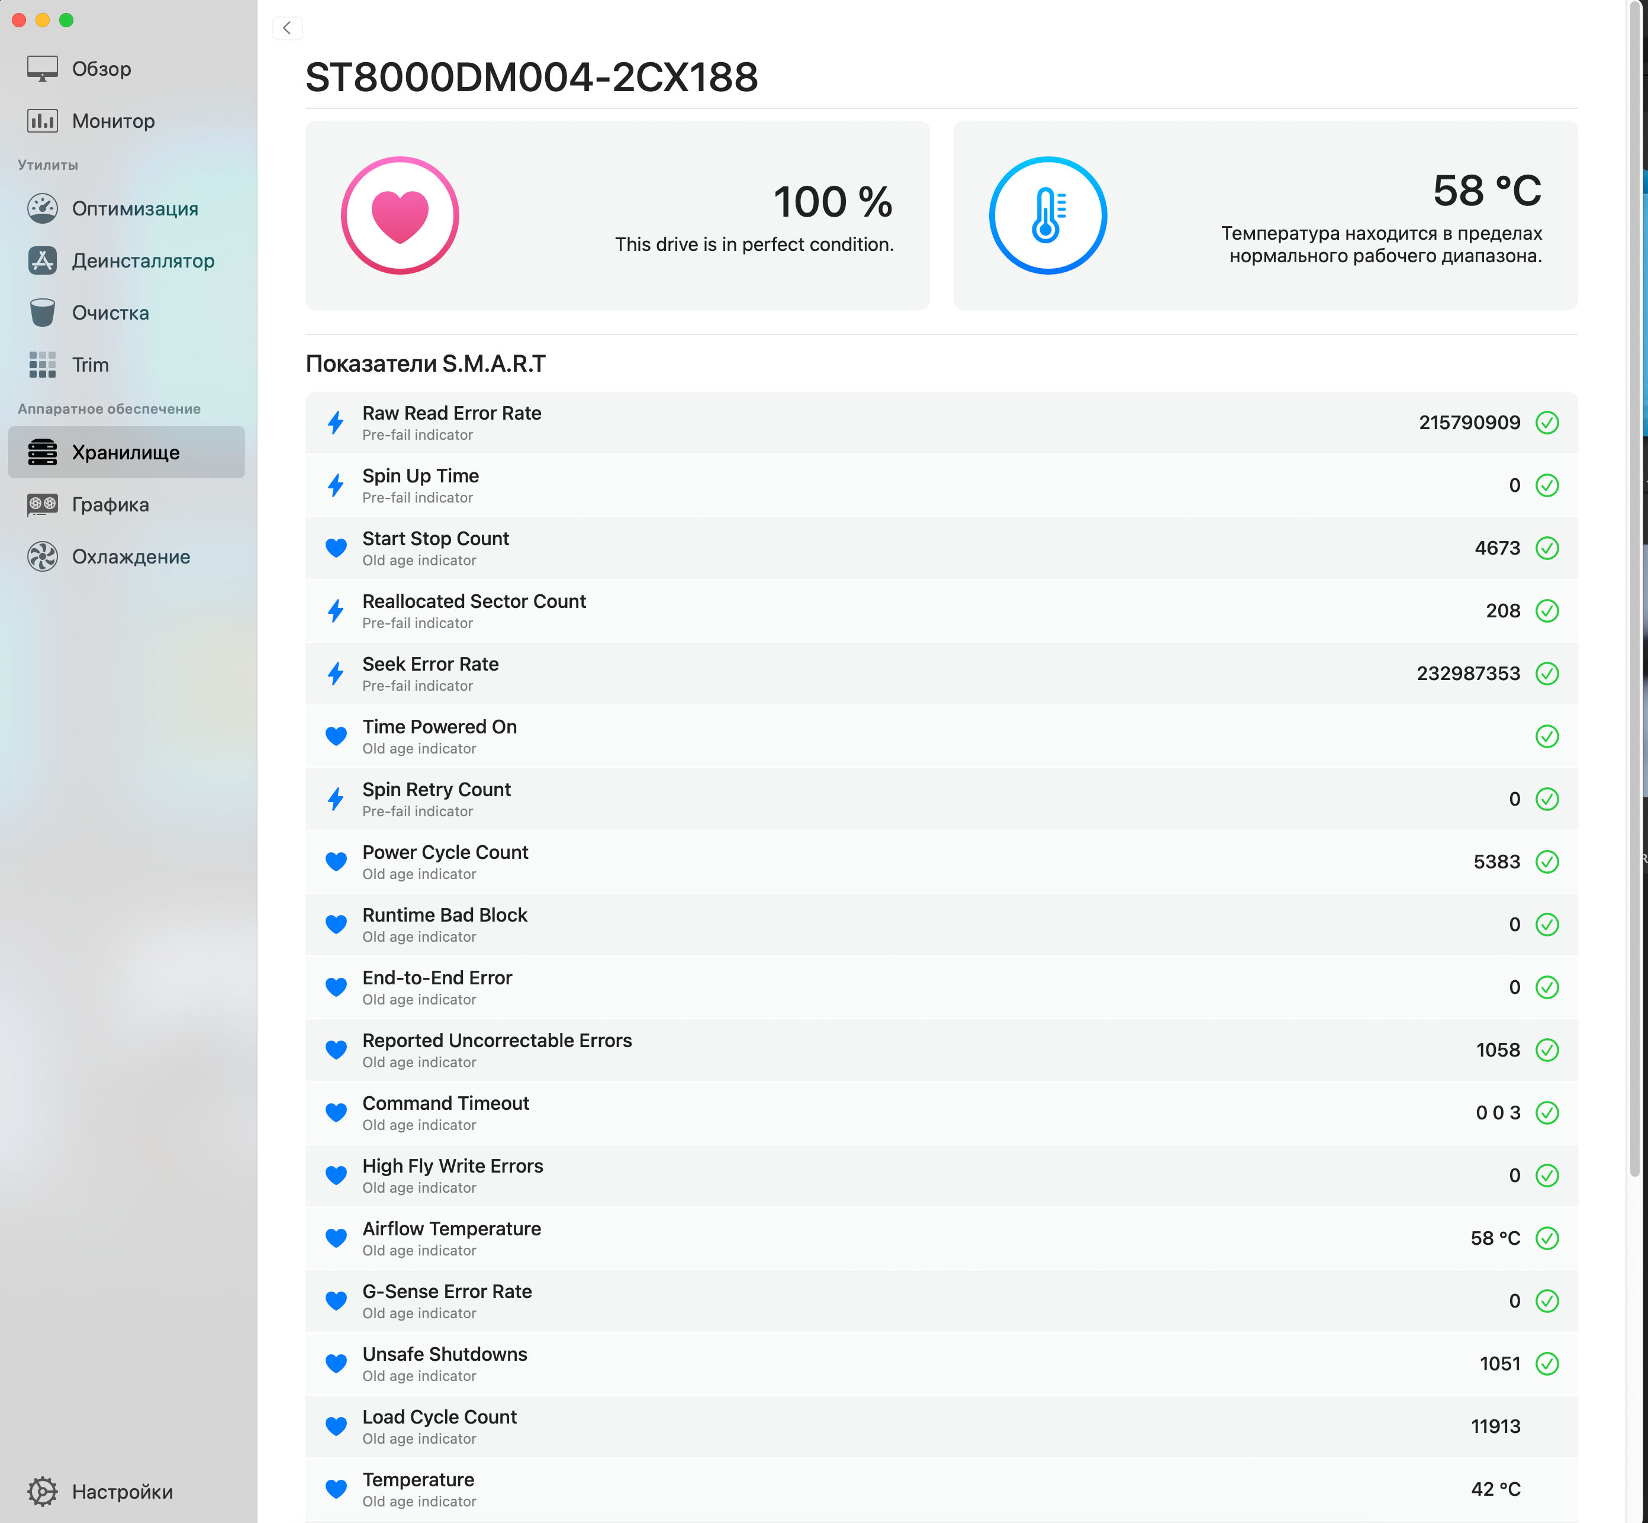Click the Показатели S.M.A.R.T heading

click(x=425, y=363)
